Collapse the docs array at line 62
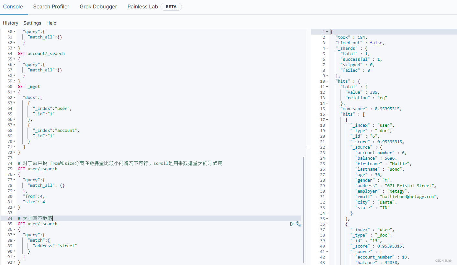The image size is (457, 265). click(x=14, y=98)
